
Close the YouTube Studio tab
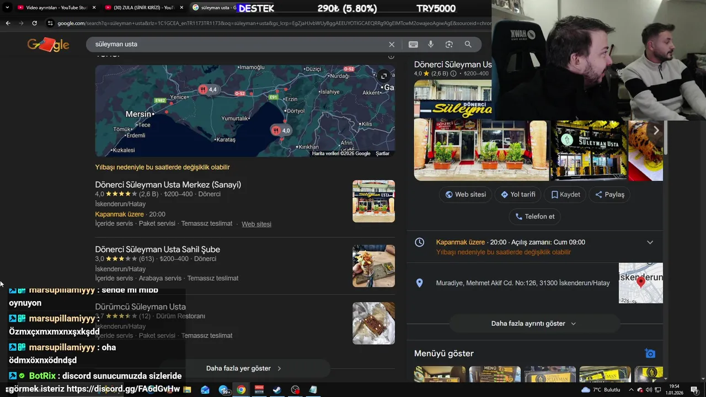point(94,8)
